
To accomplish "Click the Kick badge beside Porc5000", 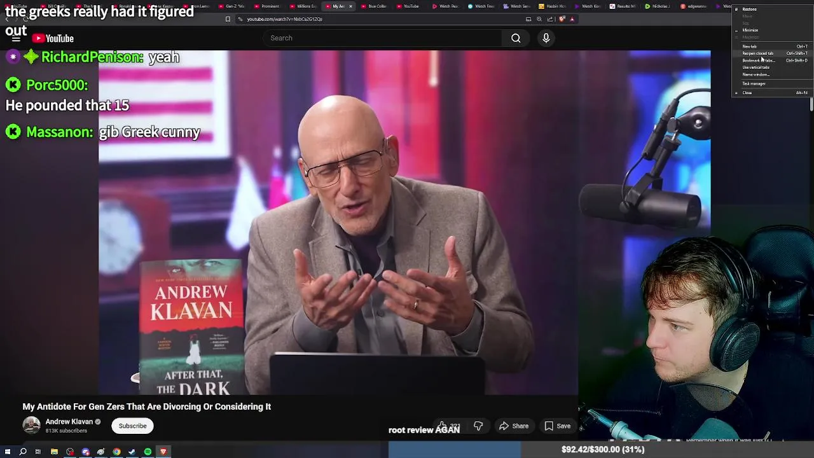I will (x=13, y=84).
